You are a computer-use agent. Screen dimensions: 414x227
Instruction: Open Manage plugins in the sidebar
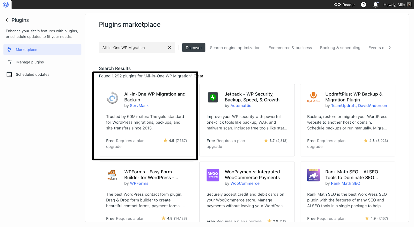tap(42, 62)
